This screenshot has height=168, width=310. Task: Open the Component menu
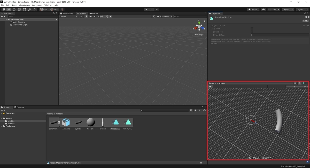point(37,5)
